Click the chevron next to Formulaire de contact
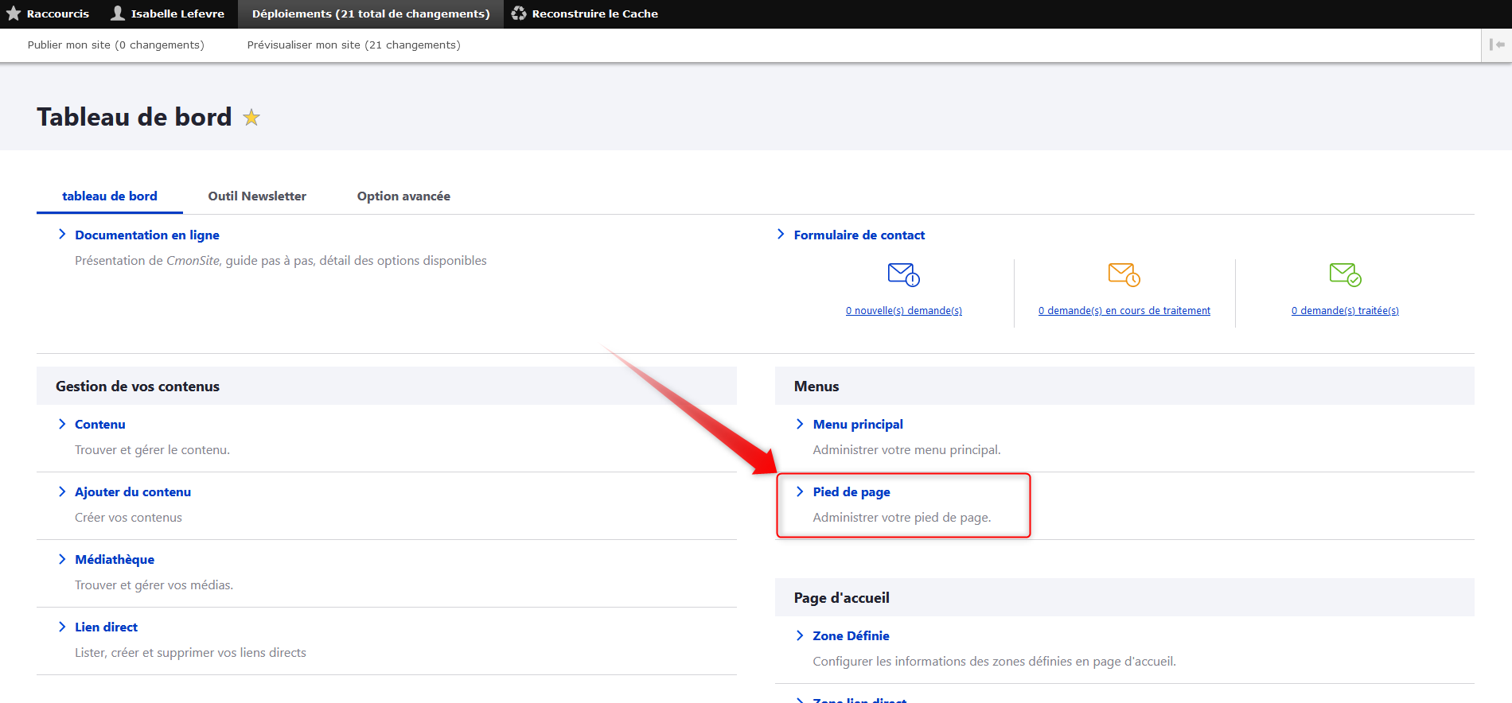Viewport: 1512px width, 703px height. click(781, 235)
